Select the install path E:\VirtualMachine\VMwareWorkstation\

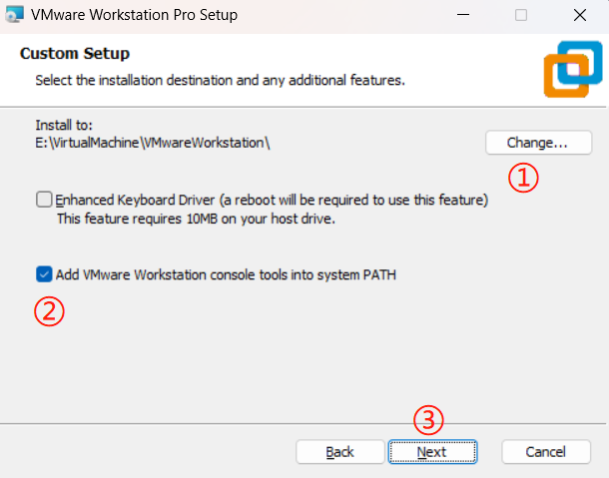pos(153,143)
